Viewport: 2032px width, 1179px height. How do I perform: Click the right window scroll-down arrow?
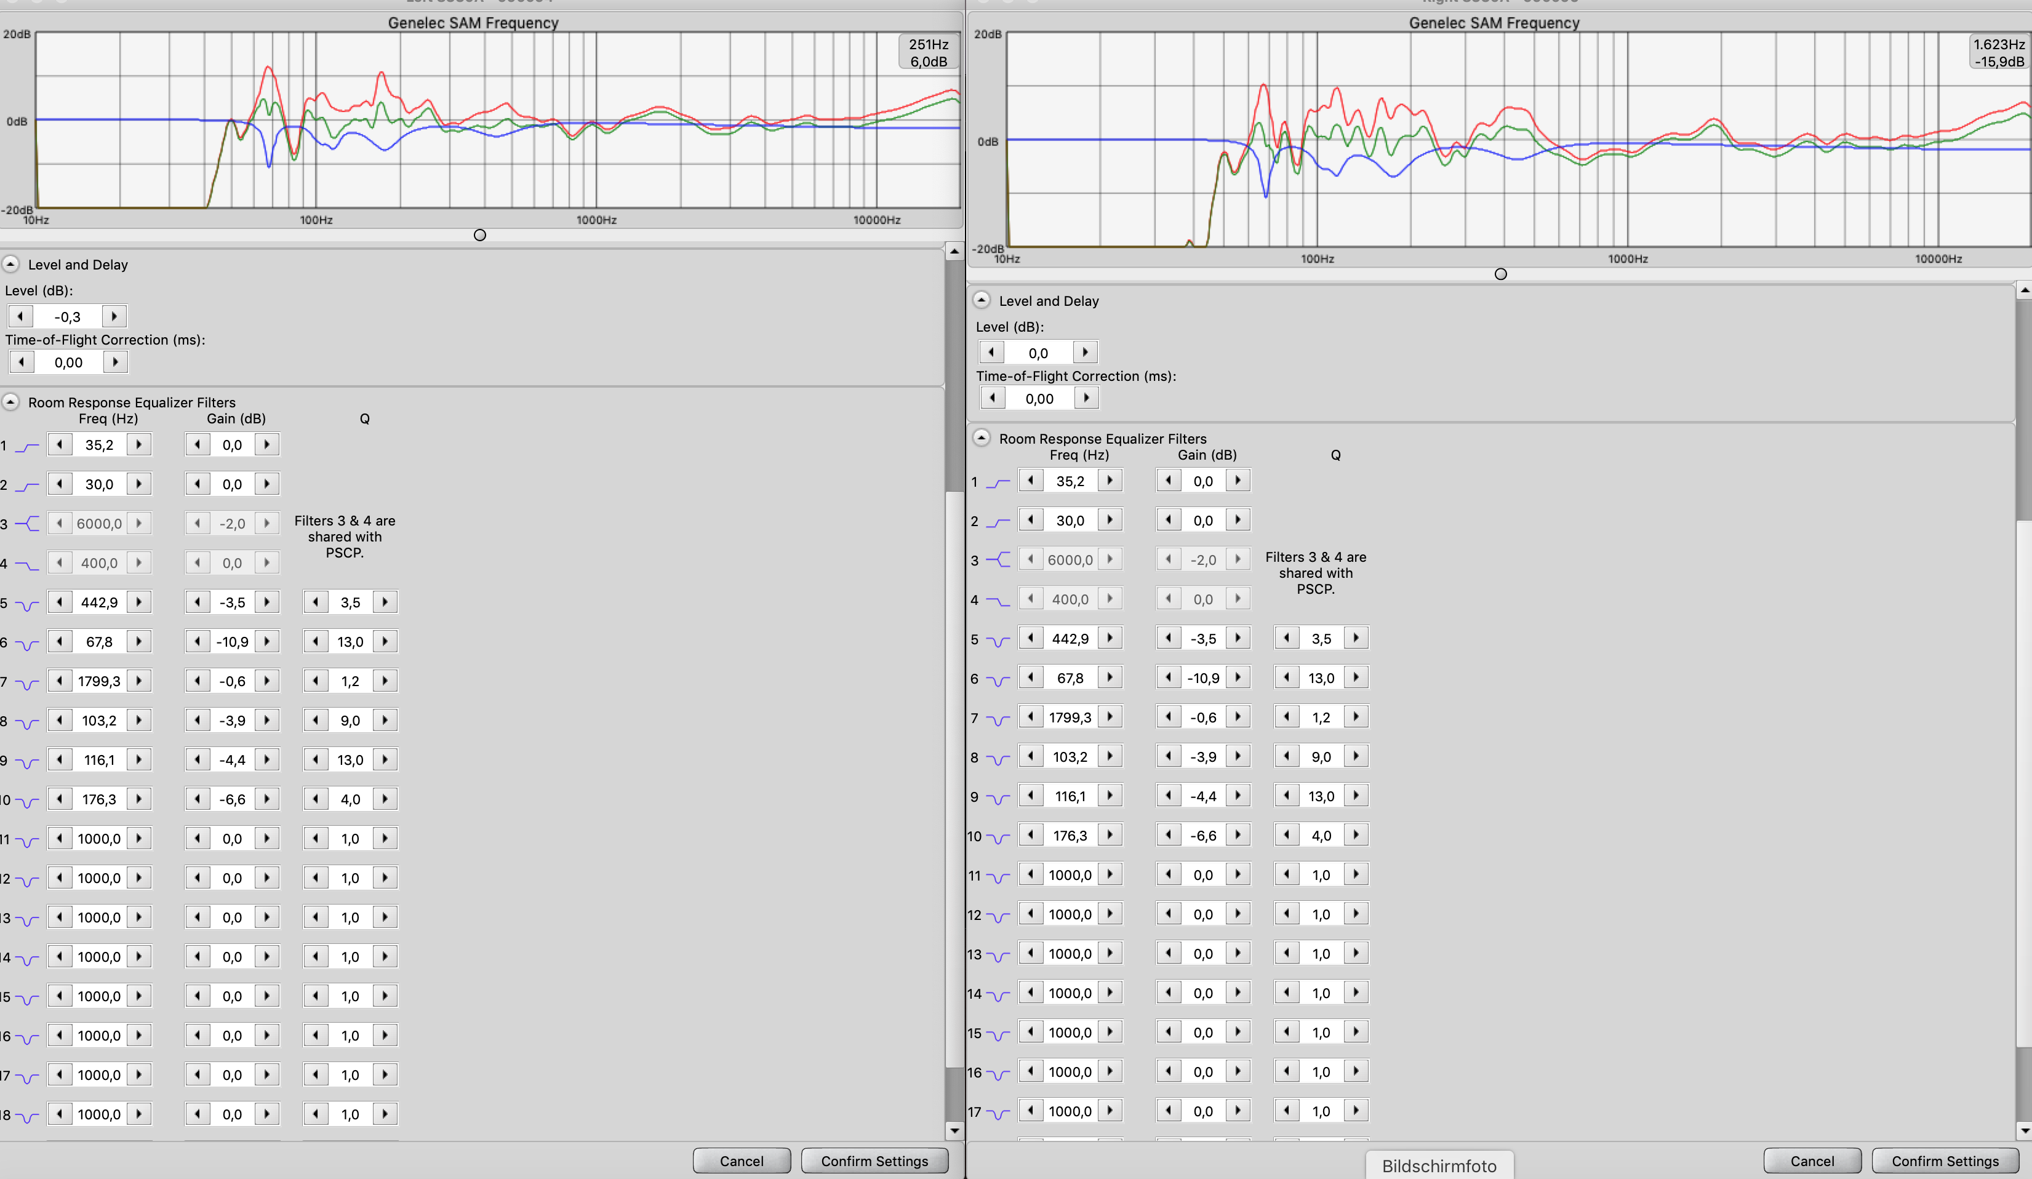[x=2024, y=1130]
